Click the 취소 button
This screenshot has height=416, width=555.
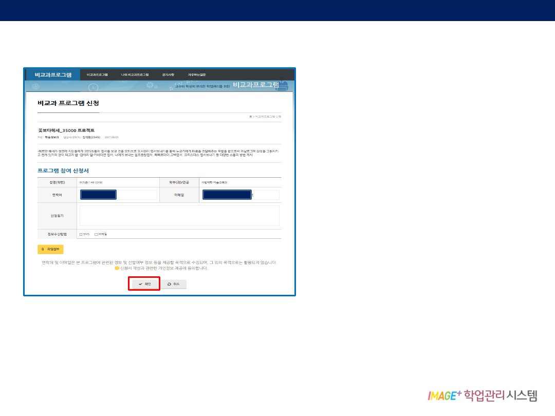pyautogui.click(x=174, y=284)
